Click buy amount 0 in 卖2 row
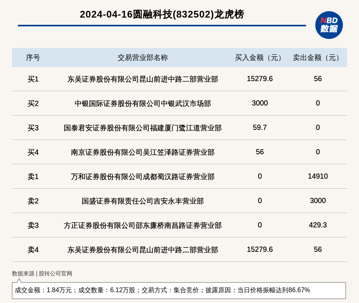359x303 pixels. pos(260,201)
